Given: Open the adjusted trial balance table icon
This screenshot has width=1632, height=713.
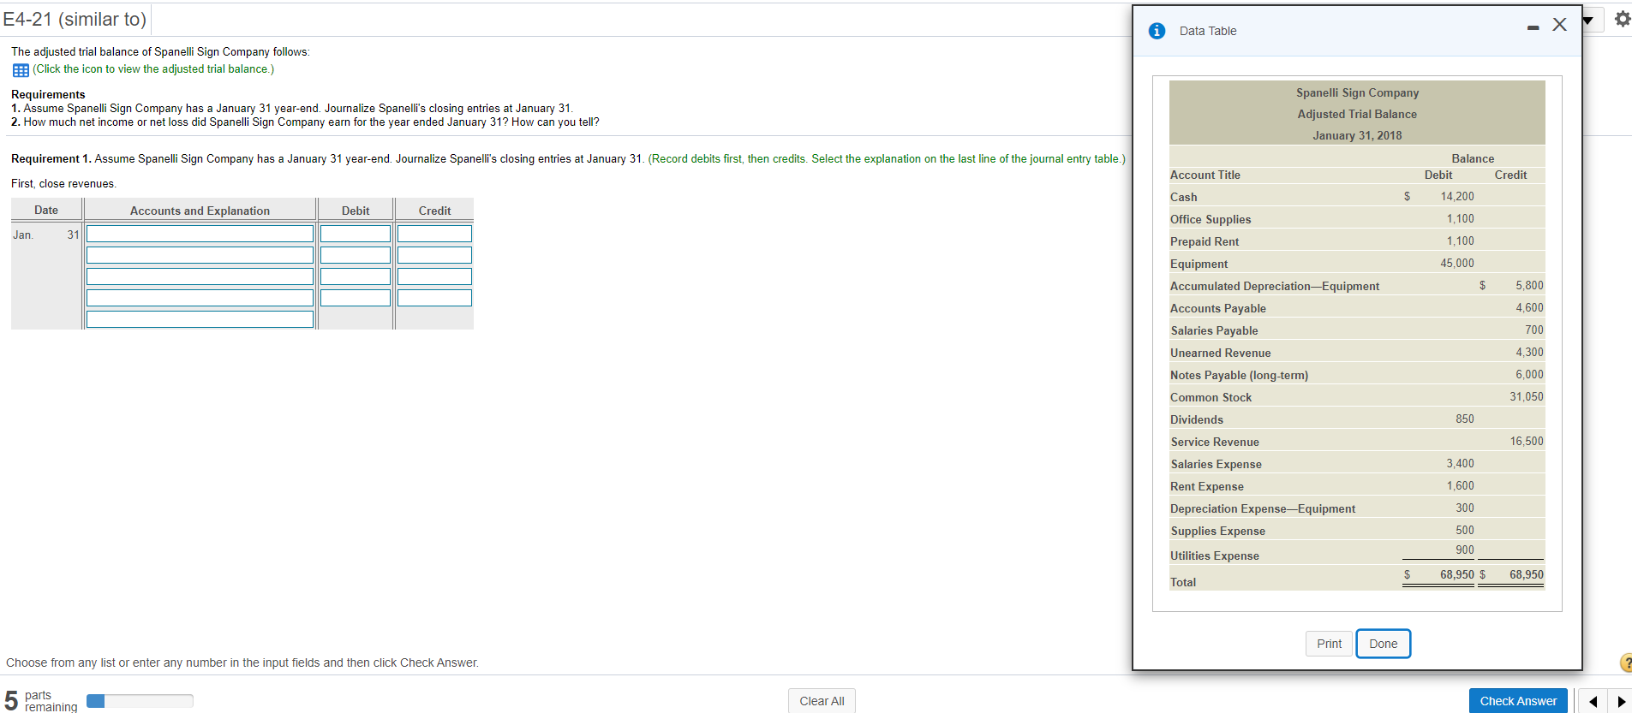Looking at the screenshot, I should click(21, 70).
